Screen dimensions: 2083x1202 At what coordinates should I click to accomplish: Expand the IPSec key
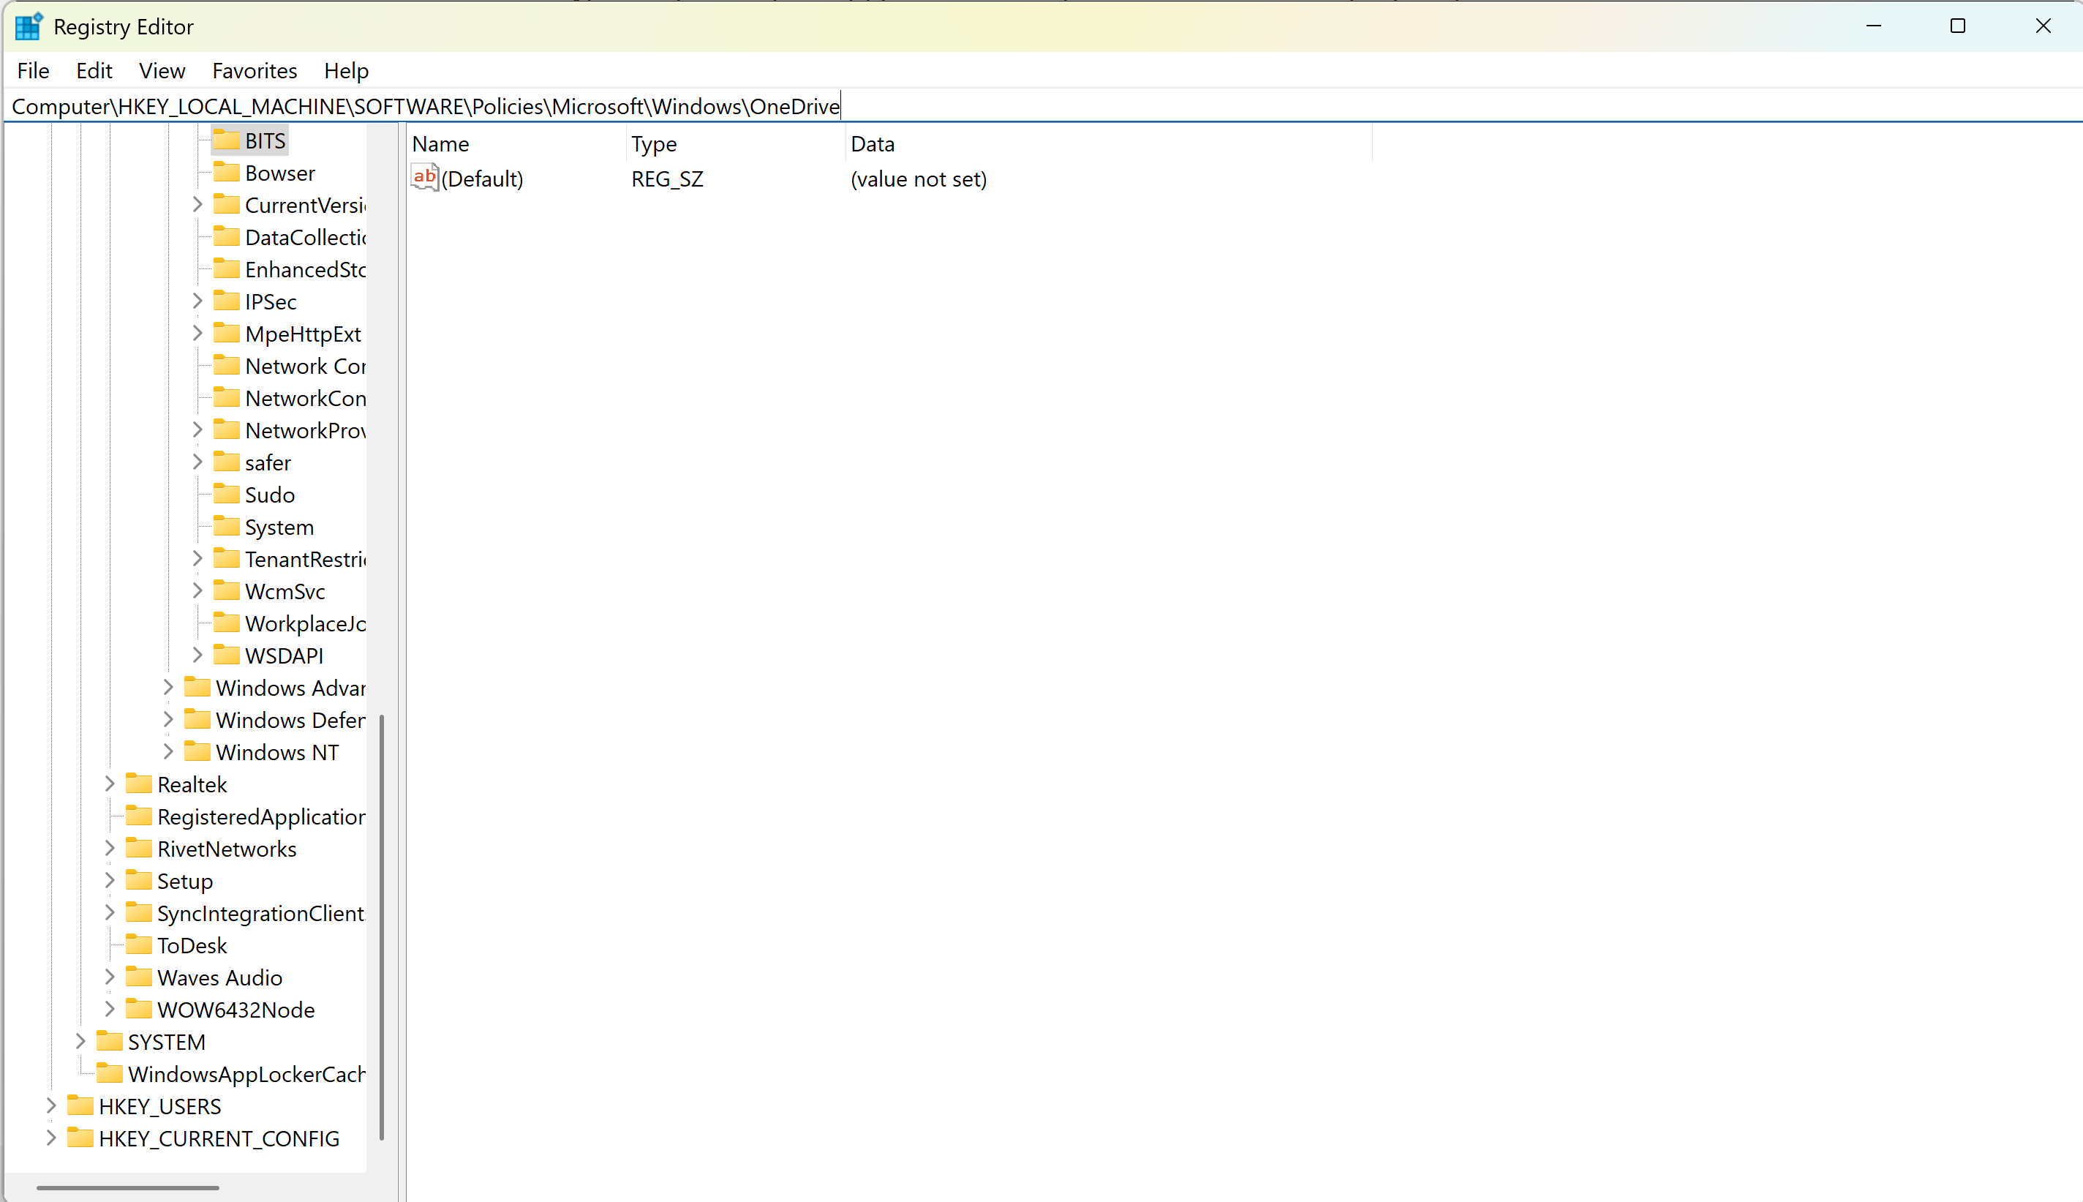click(x=197, y=301)
